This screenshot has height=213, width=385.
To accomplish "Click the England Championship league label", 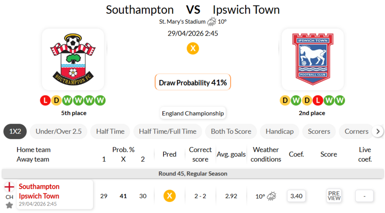I will point(192,113).
